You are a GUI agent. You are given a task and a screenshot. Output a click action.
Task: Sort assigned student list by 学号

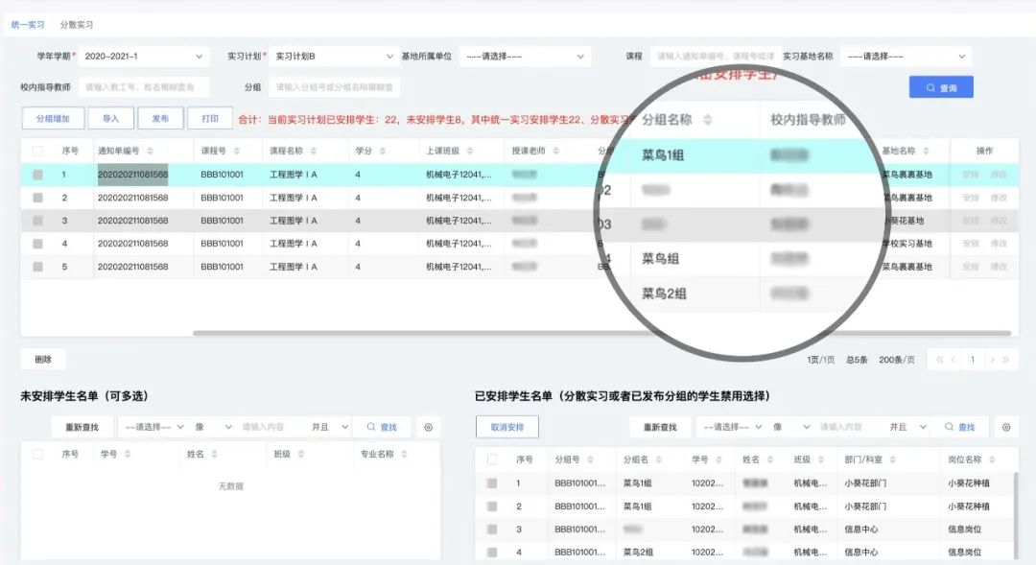coord(718,459)
